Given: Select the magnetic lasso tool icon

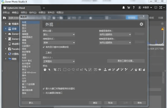Looking at the screenshot, I should [82, 70].
